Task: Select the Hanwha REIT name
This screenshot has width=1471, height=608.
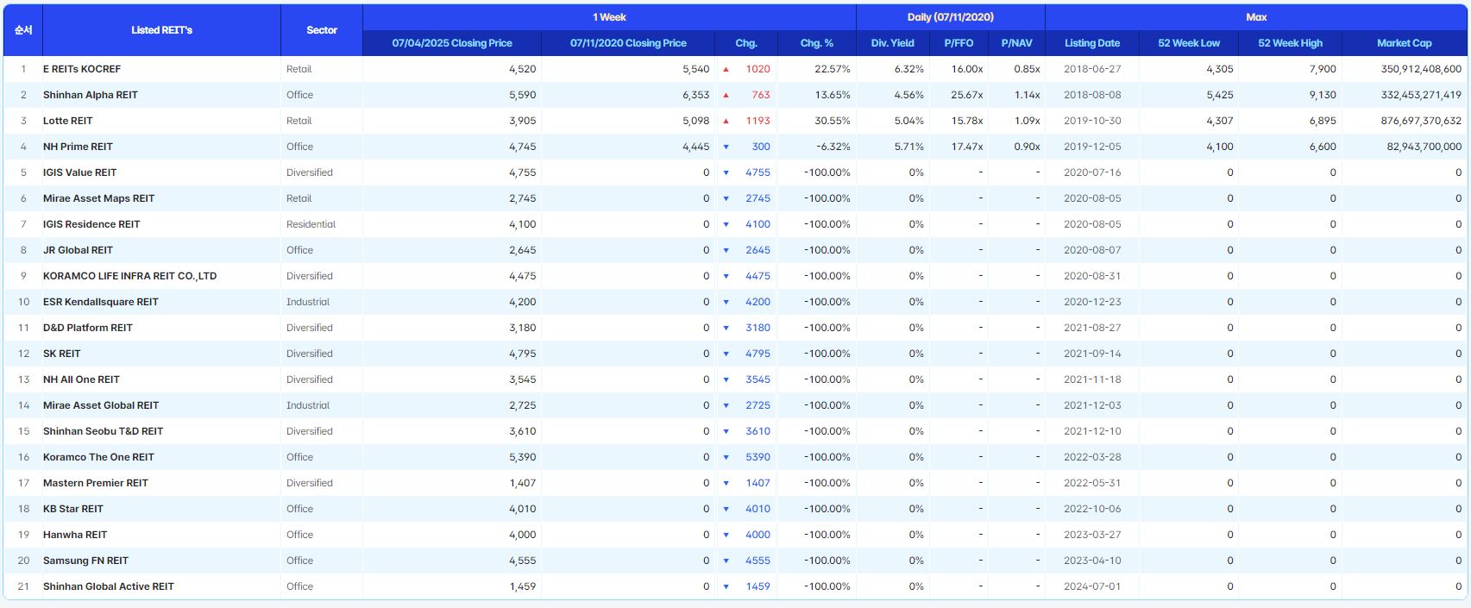Action: [x=75, y=535]
